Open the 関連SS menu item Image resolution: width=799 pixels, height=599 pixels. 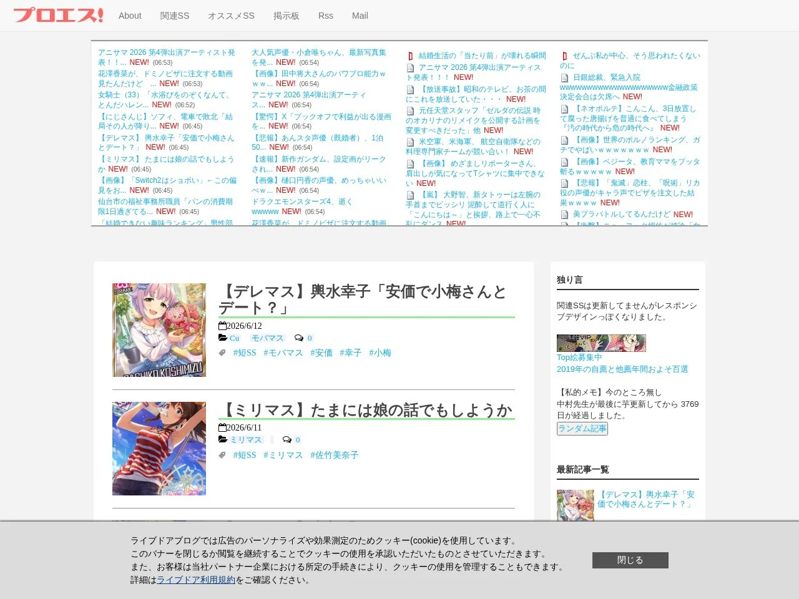(175, 16)
